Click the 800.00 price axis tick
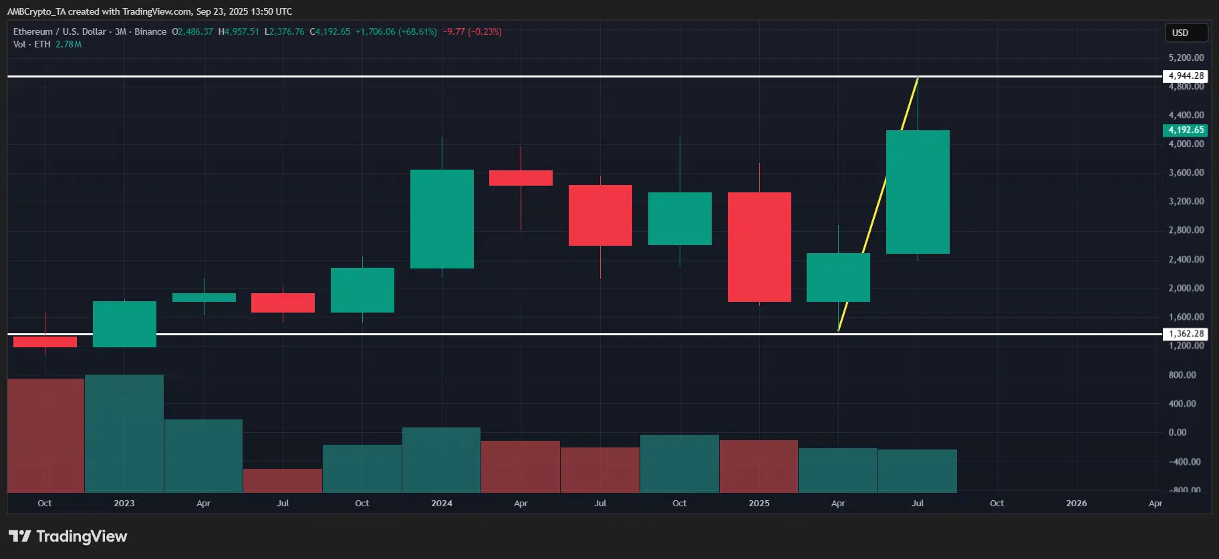The image size is (1219, 559). [1182, 375]
